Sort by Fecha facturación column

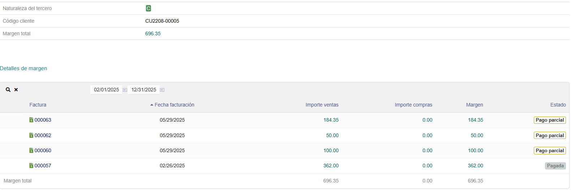coord(174,105)
